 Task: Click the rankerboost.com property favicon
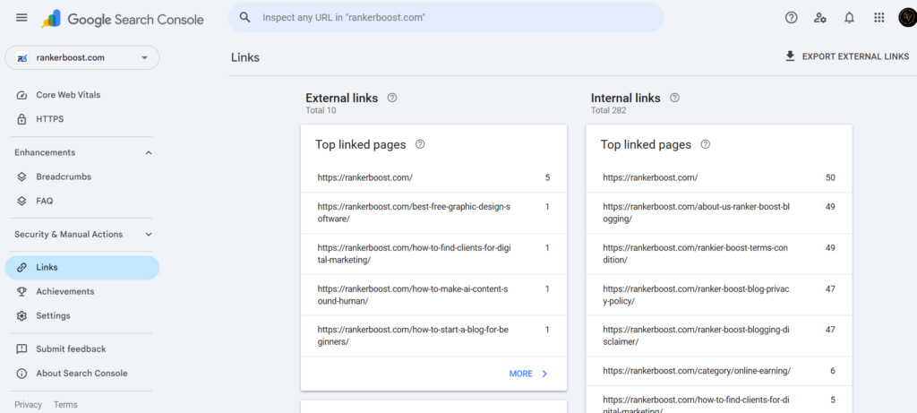pyautogui.click(x=22, y=58)
